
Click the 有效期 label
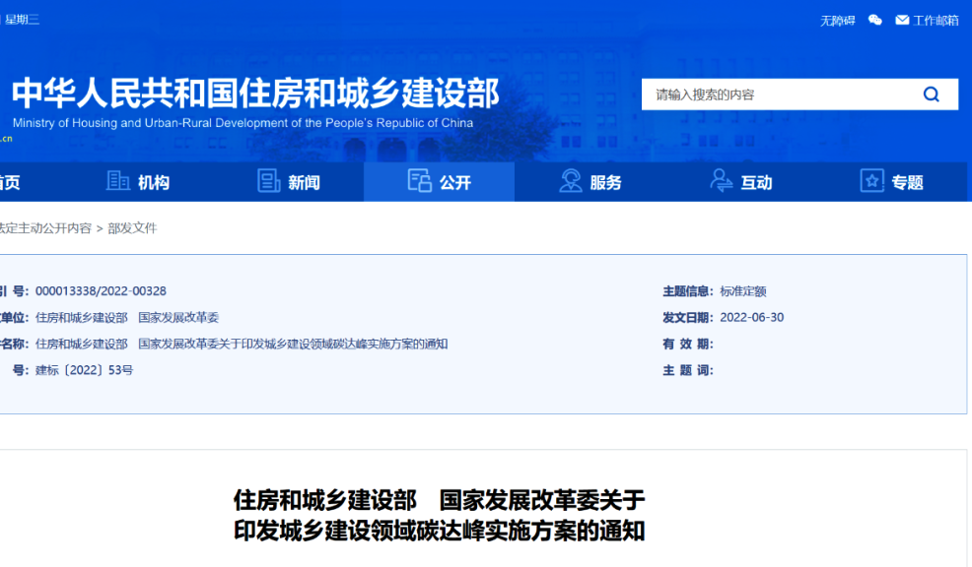(x=687, y=344)
